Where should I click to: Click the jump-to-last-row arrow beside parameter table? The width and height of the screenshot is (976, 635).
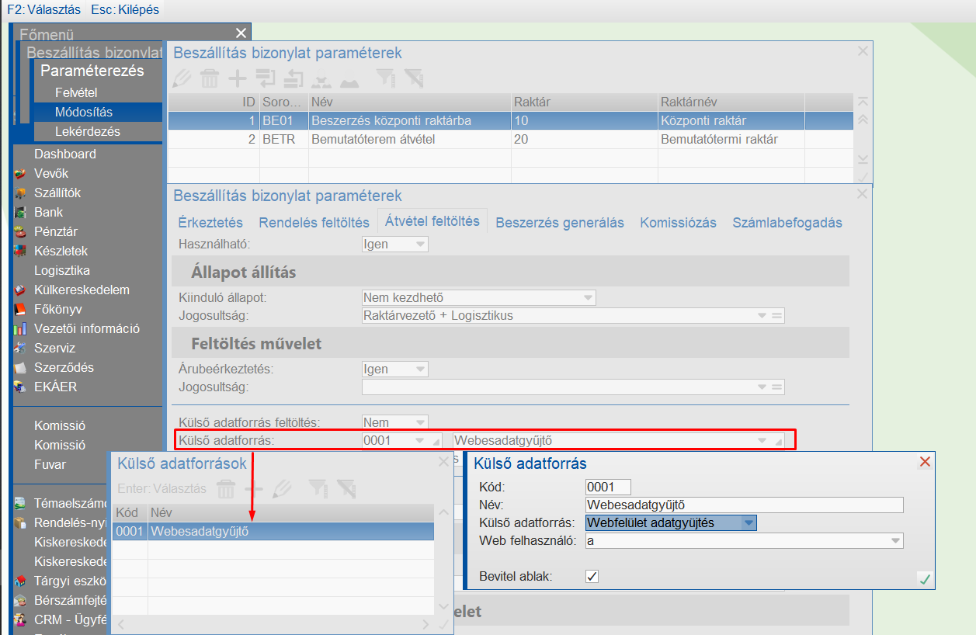[x=862, y=158]
